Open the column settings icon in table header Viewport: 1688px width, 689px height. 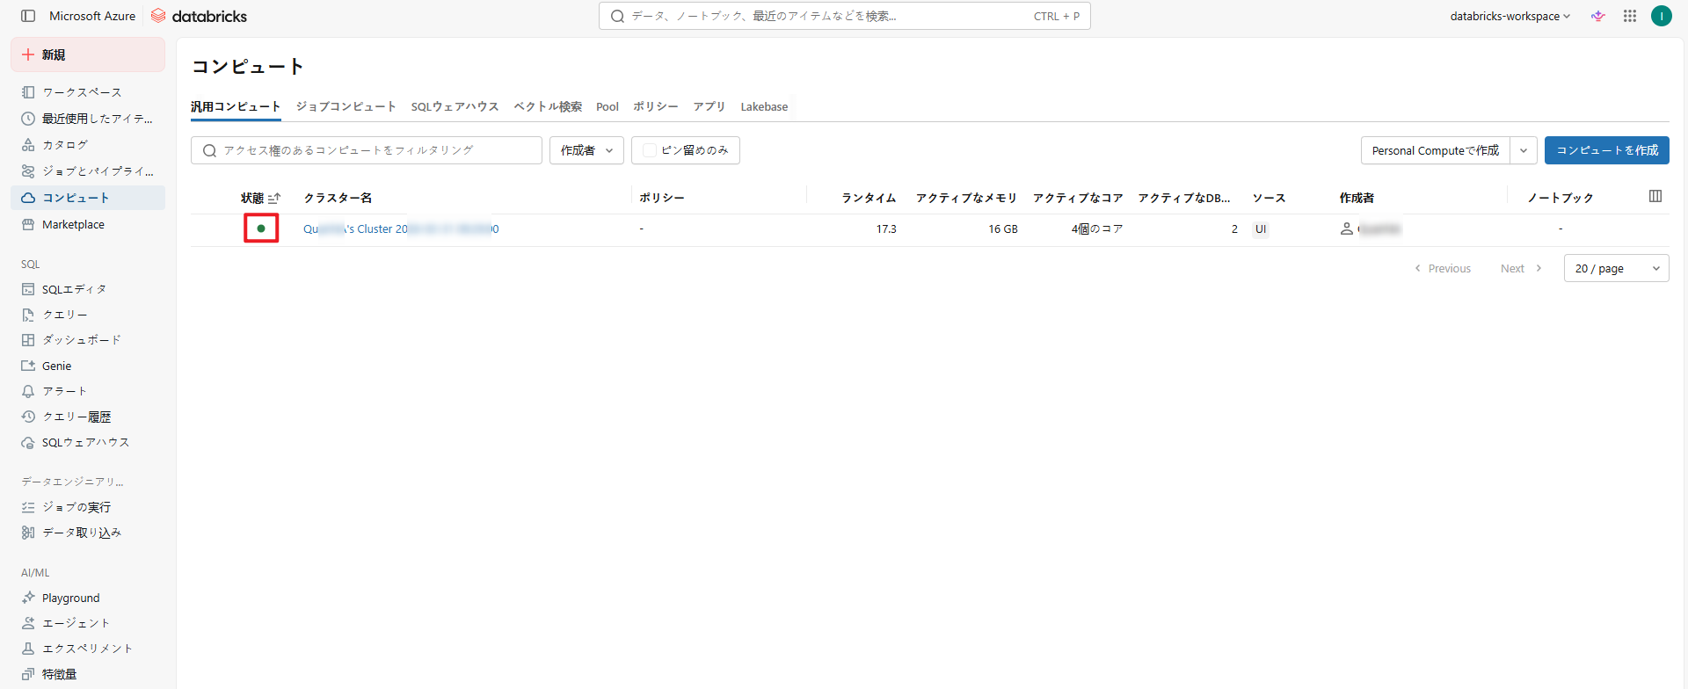(1655, 196)
